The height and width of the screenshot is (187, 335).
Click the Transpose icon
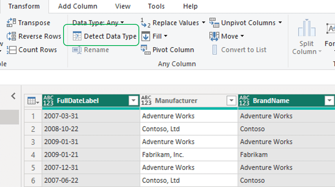point(11,23)
